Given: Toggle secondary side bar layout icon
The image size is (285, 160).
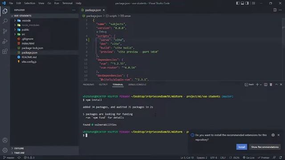Looking at the screenshot, I should (x=247, y=3).
